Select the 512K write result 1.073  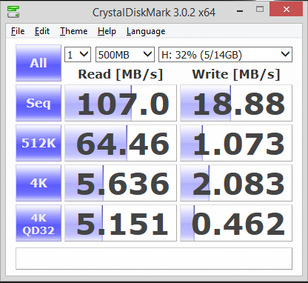(236, 143)
